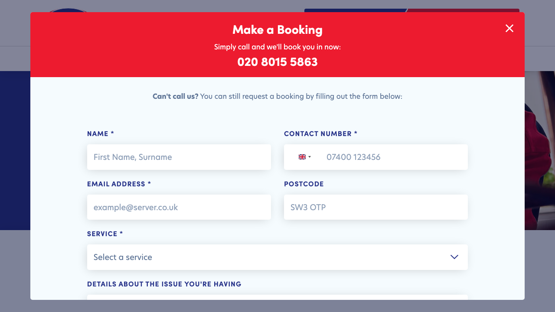Image resolution: width=555 pixels, height=312 pixels.
Task: Click the downward arrow next to the flag
Action: [310, 157]
